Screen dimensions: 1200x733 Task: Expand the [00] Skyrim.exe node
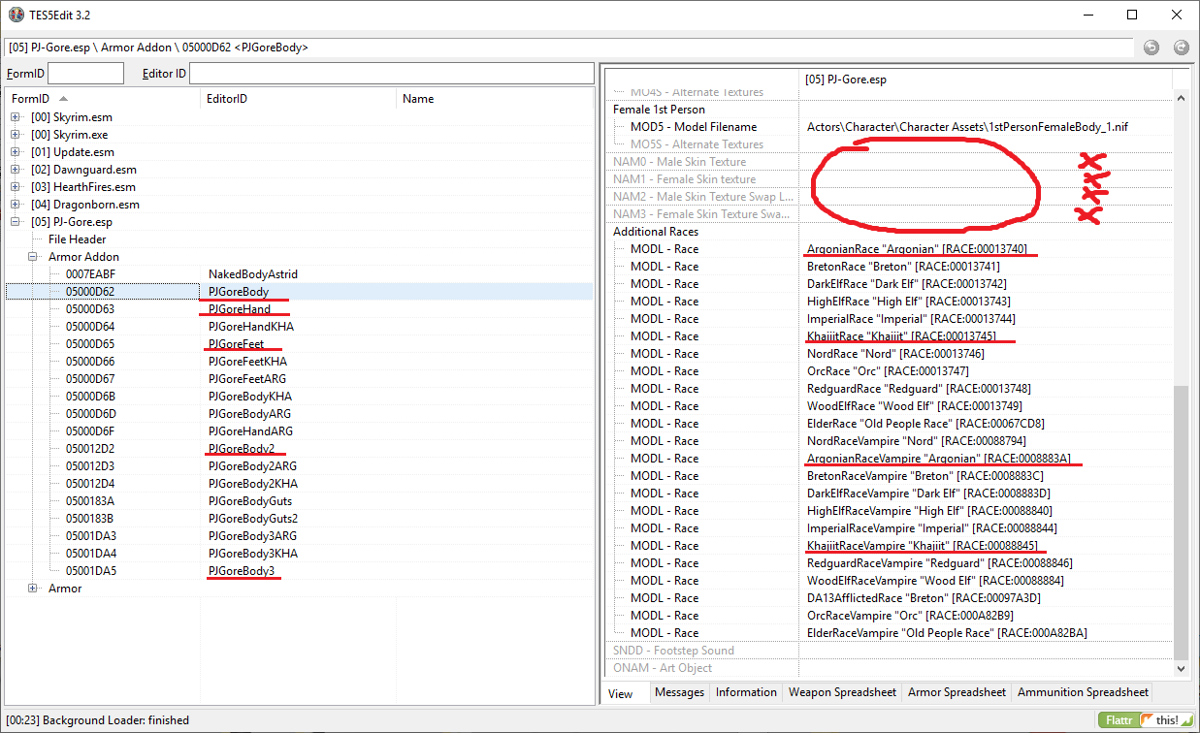pos(16,135)
